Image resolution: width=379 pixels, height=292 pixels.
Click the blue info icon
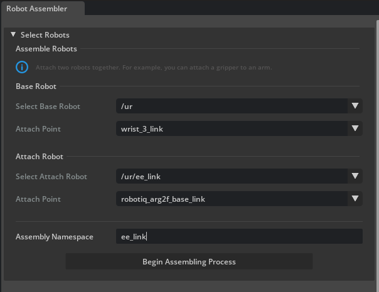22,67
